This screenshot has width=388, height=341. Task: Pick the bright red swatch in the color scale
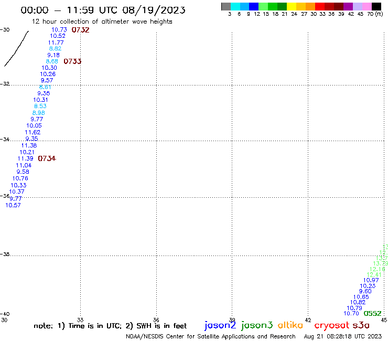(319, 6)
